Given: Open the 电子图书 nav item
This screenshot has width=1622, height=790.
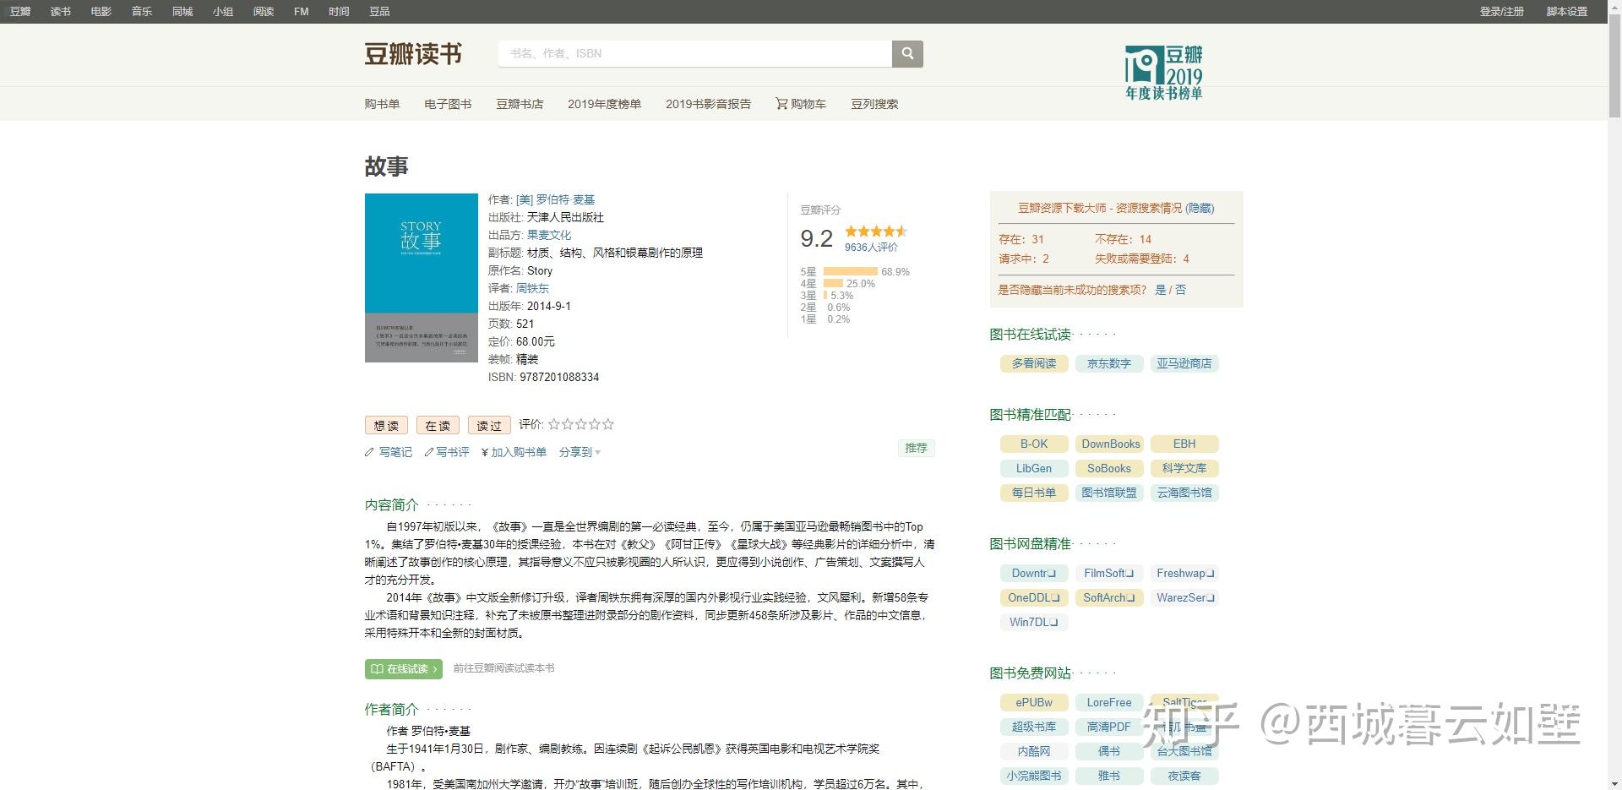Looking at the screenshot, I should (448, 104).
